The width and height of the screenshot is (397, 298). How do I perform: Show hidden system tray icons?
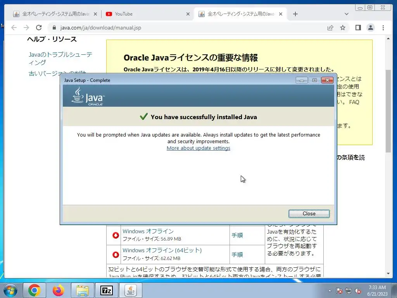pyautogui.click(x=330, y=291)
